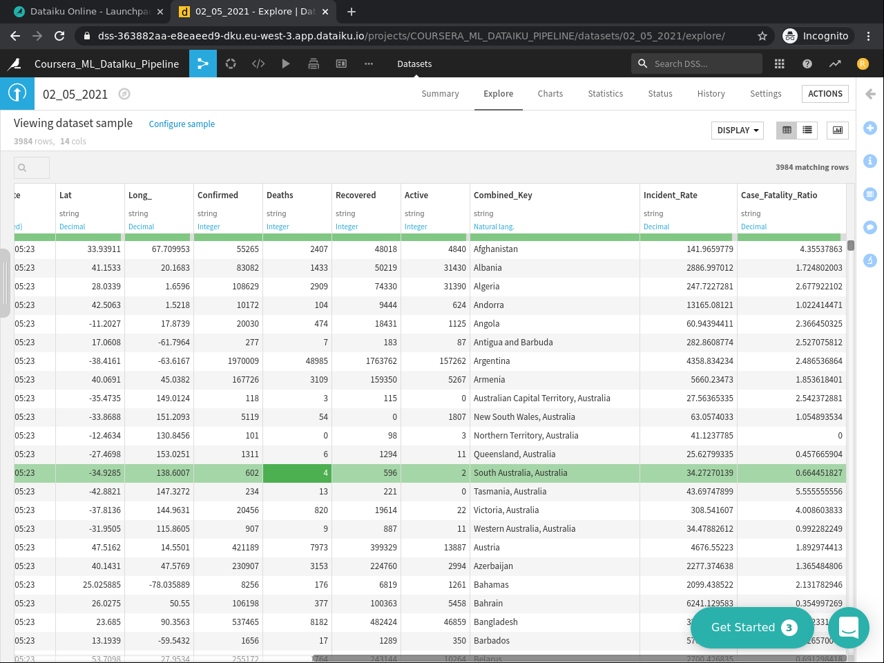Click the code notebooks icon in navbar
The width and height of the screenshot is (884, 663).
pyautogui.click(x=258, y=64)
